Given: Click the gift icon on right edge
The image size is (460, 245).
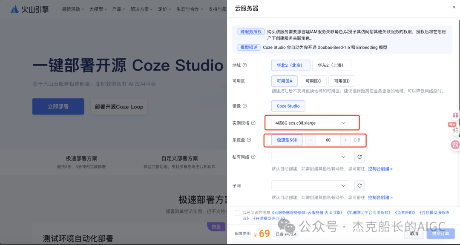Looking at the screenshot, I should pyautogui.click(x=455, y=115).
